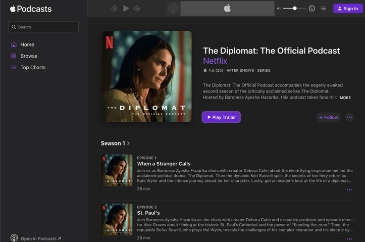
Task: Open Episode 1 thumbnail artwork
Action: pos(117,170)
